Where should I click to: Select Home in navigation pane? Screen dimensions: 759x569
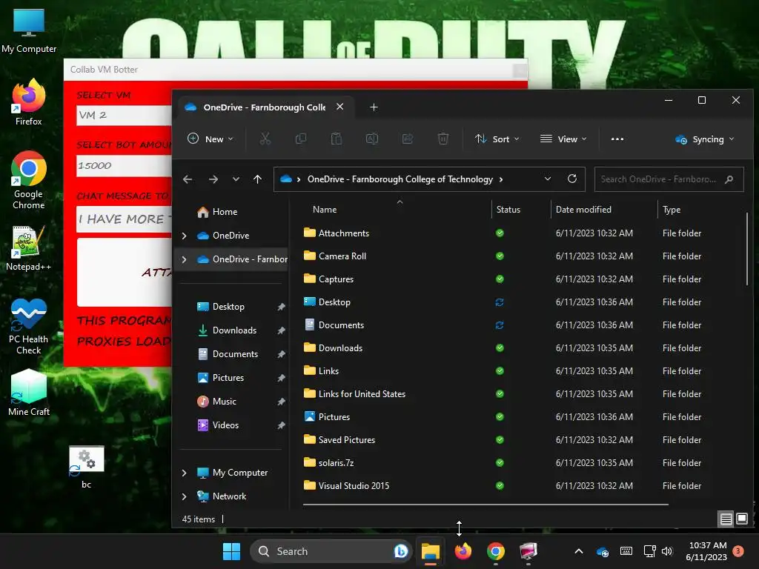(x=217, y=212)
